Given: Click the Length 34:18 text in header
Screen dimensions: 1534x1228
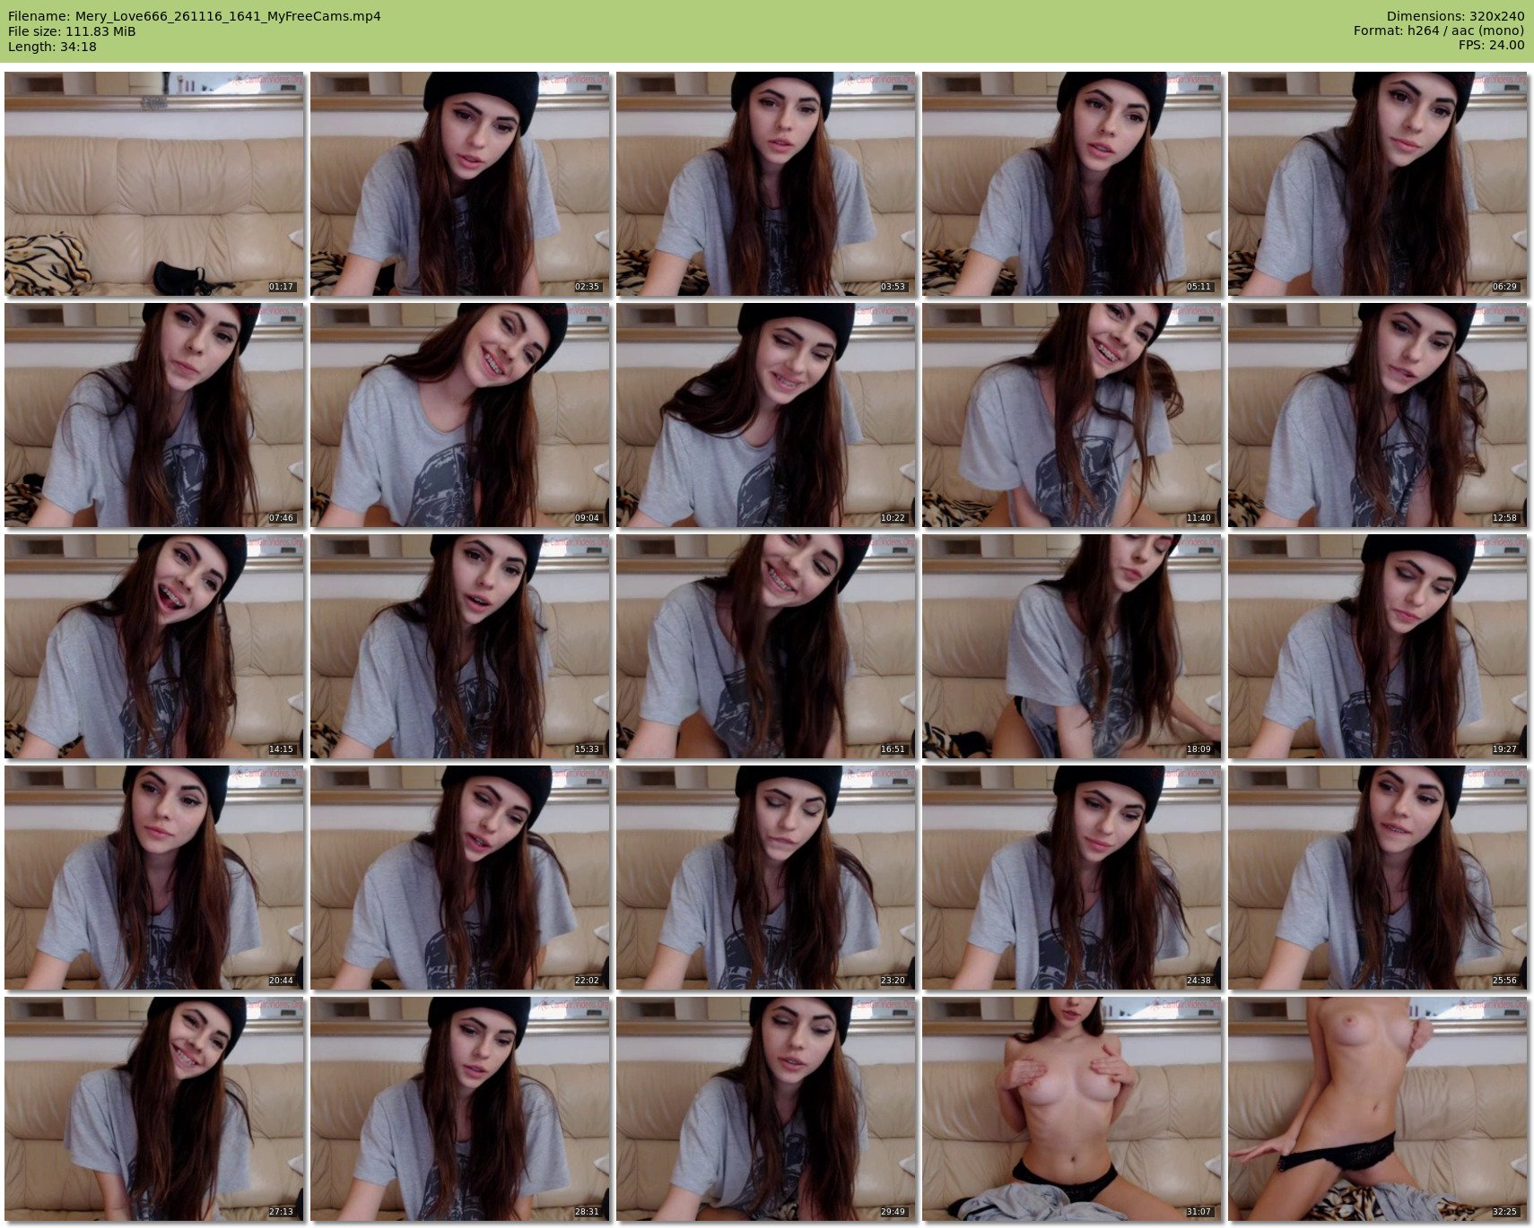Looking at the screenshot, I should point(52,47).
